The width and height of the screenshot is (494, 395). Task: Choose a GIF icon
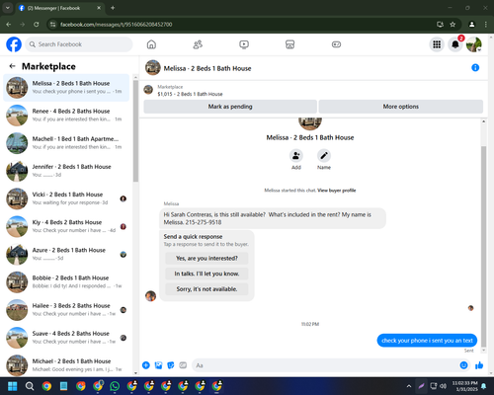click(x=183, y=365)
